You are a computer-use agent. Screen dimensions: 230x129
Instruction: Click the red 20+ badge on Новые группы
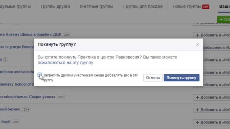pos(206,7)
